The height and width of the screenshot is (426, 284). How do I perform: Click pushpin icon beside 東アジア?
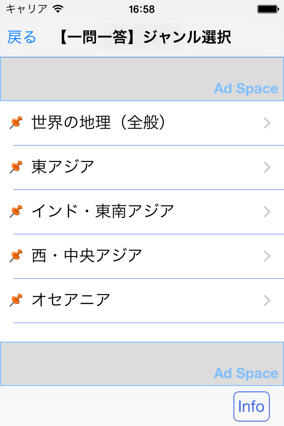click(16, 167)
